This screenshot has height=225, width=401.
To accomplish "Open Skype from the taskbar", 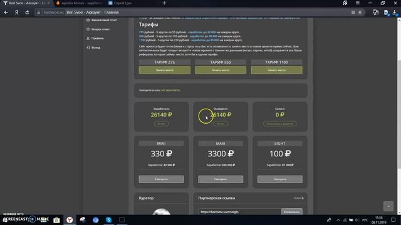I will (x=108, y=220).
